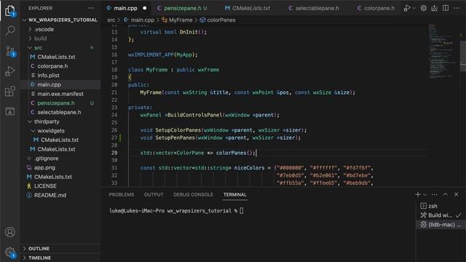The width and height of the screenshot is (466, 262).
Task: Expand the TIMELINE section
Action: click(x=60, y=258)
